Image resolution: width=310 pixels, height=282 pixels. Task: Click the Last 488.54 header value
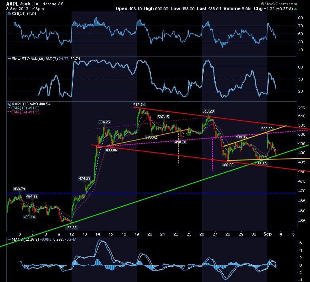[x=209, y=8]
